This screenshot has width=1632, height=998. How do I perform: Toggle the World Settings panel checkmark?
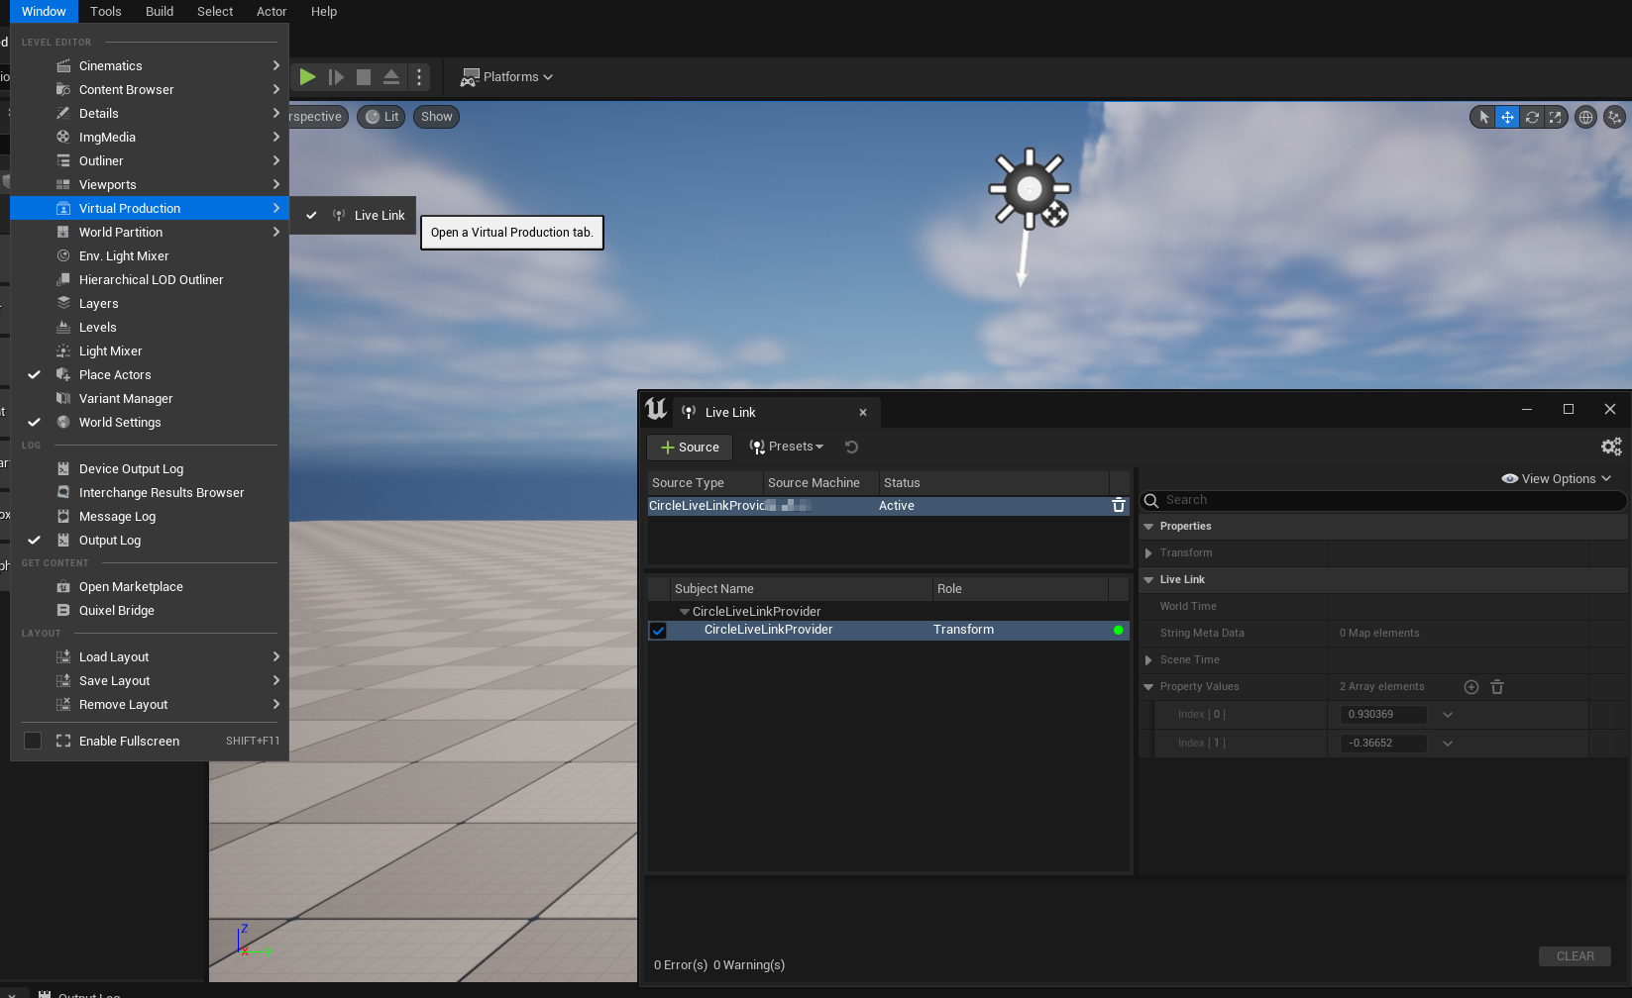[34, 422]
